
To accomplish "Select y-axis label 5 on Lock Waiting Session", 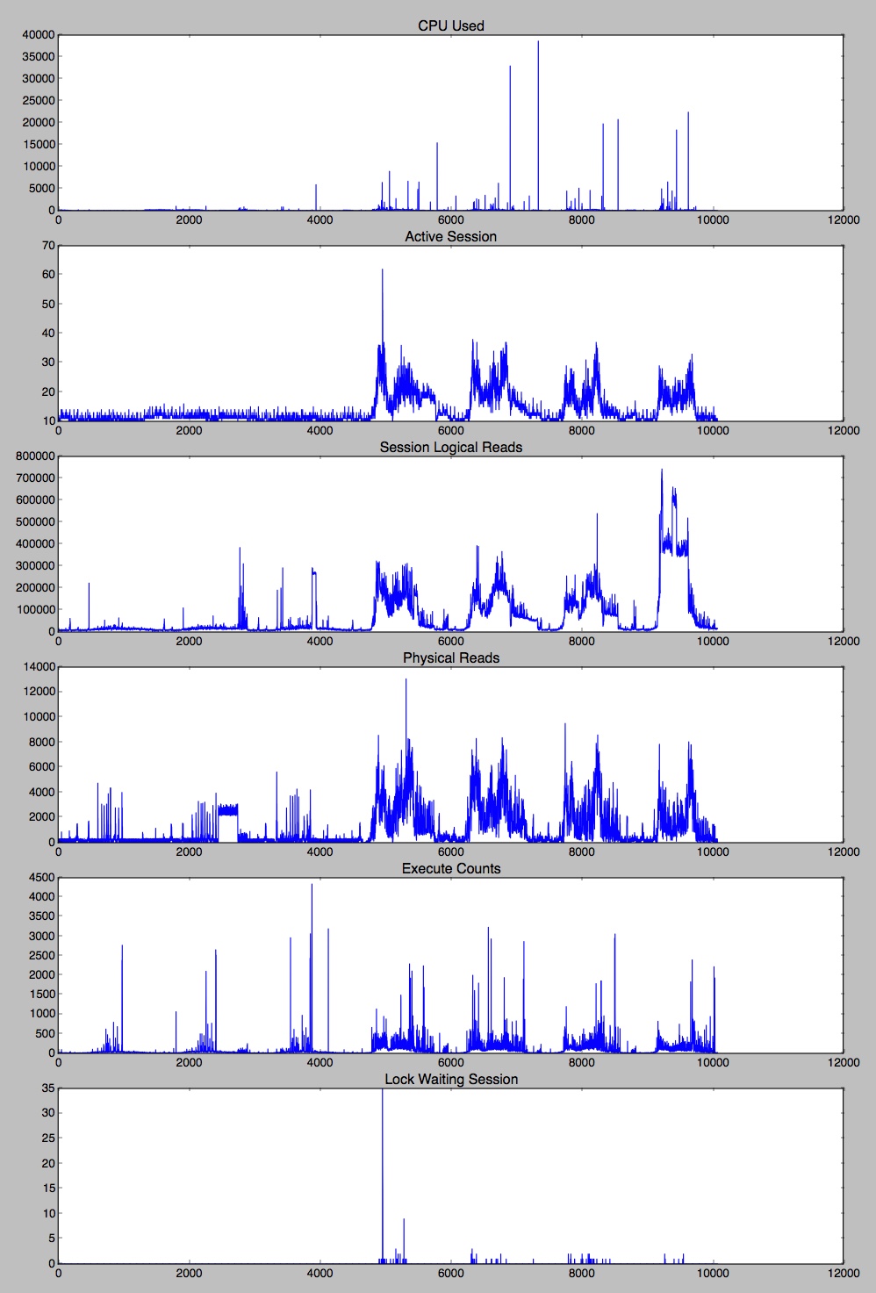I will pyautogui.click(x=51, y=1239).
